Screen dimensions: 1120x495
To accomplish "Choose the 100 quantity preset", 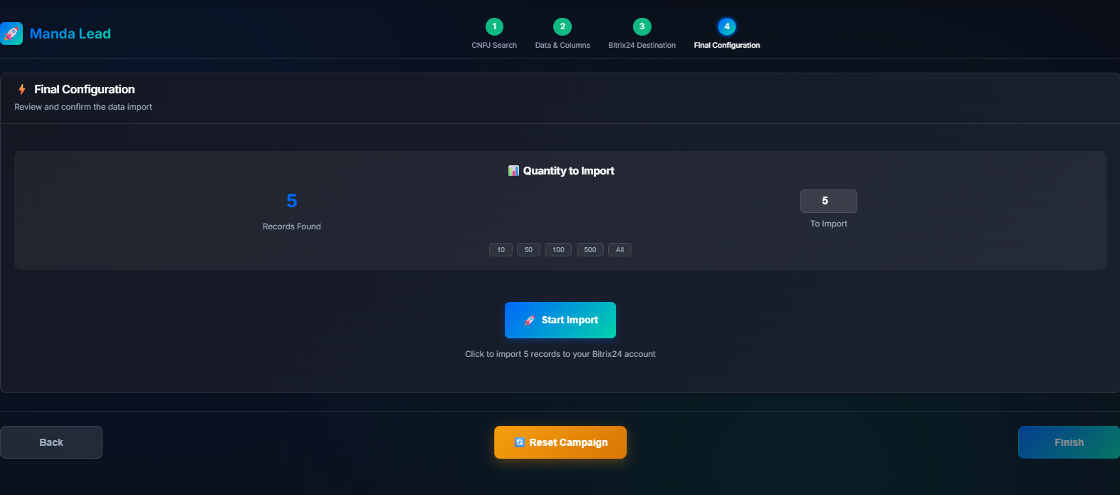I will tap(558, 250).
